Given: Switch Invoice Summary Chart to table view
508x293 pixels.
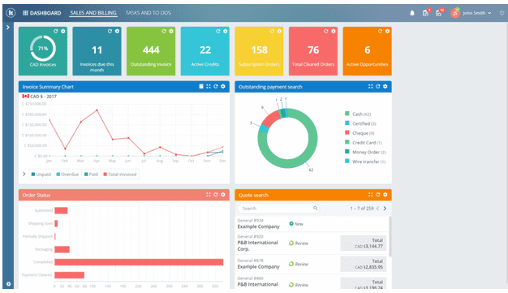Looking at the screenshot, I should click(x=201, y=87).
